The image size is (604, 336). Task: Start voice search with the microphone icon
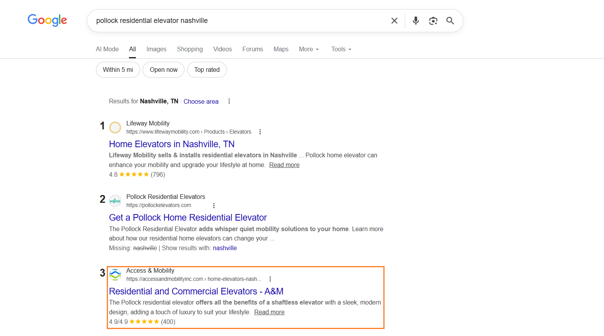pos(416,21)
